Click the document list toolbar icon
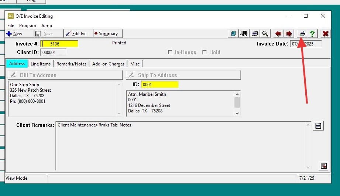 click(255, 34)
